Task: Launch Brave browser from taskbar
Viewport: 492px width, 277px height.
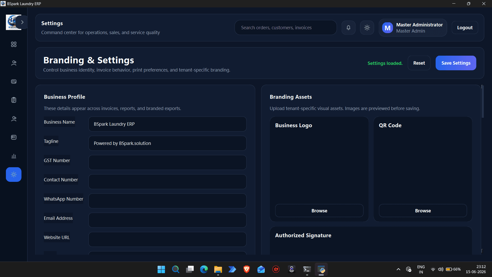Action: coord(247,270)
